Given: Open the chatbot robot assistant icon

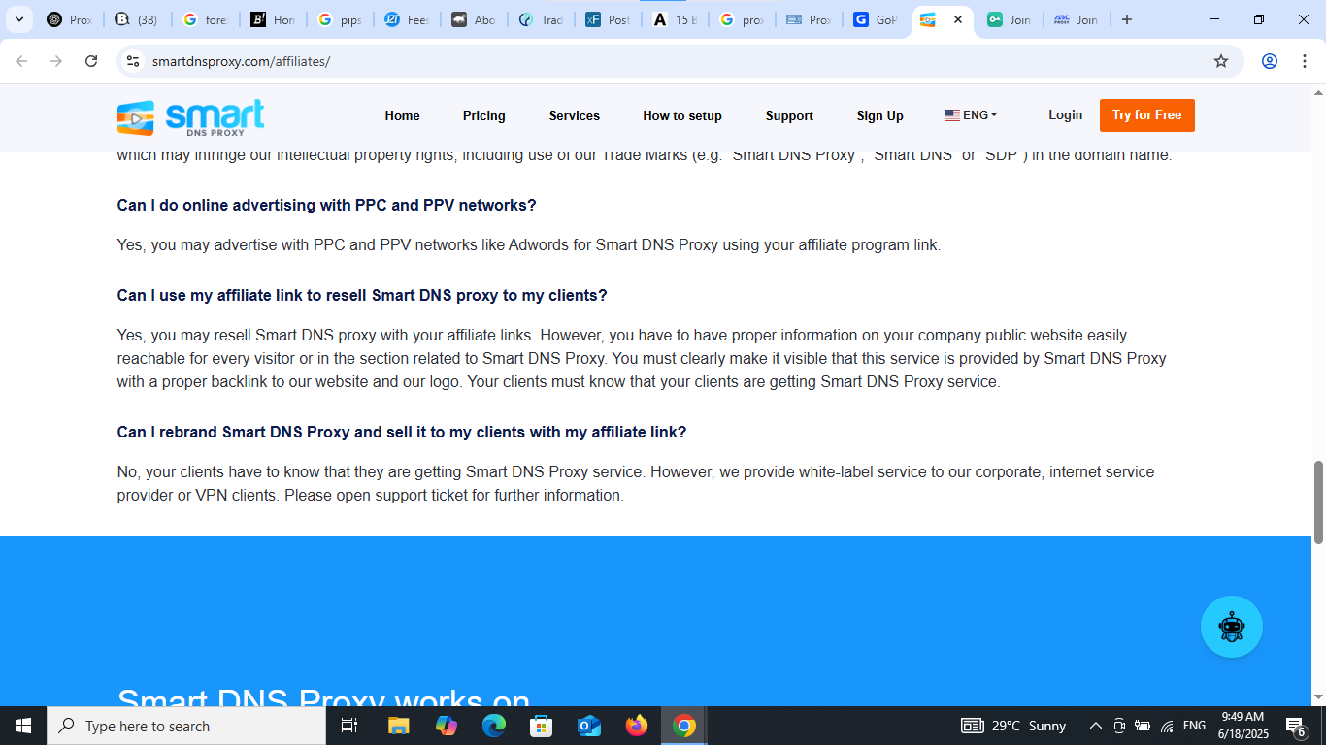Looking at the screenshot, I should [1231, 627].
